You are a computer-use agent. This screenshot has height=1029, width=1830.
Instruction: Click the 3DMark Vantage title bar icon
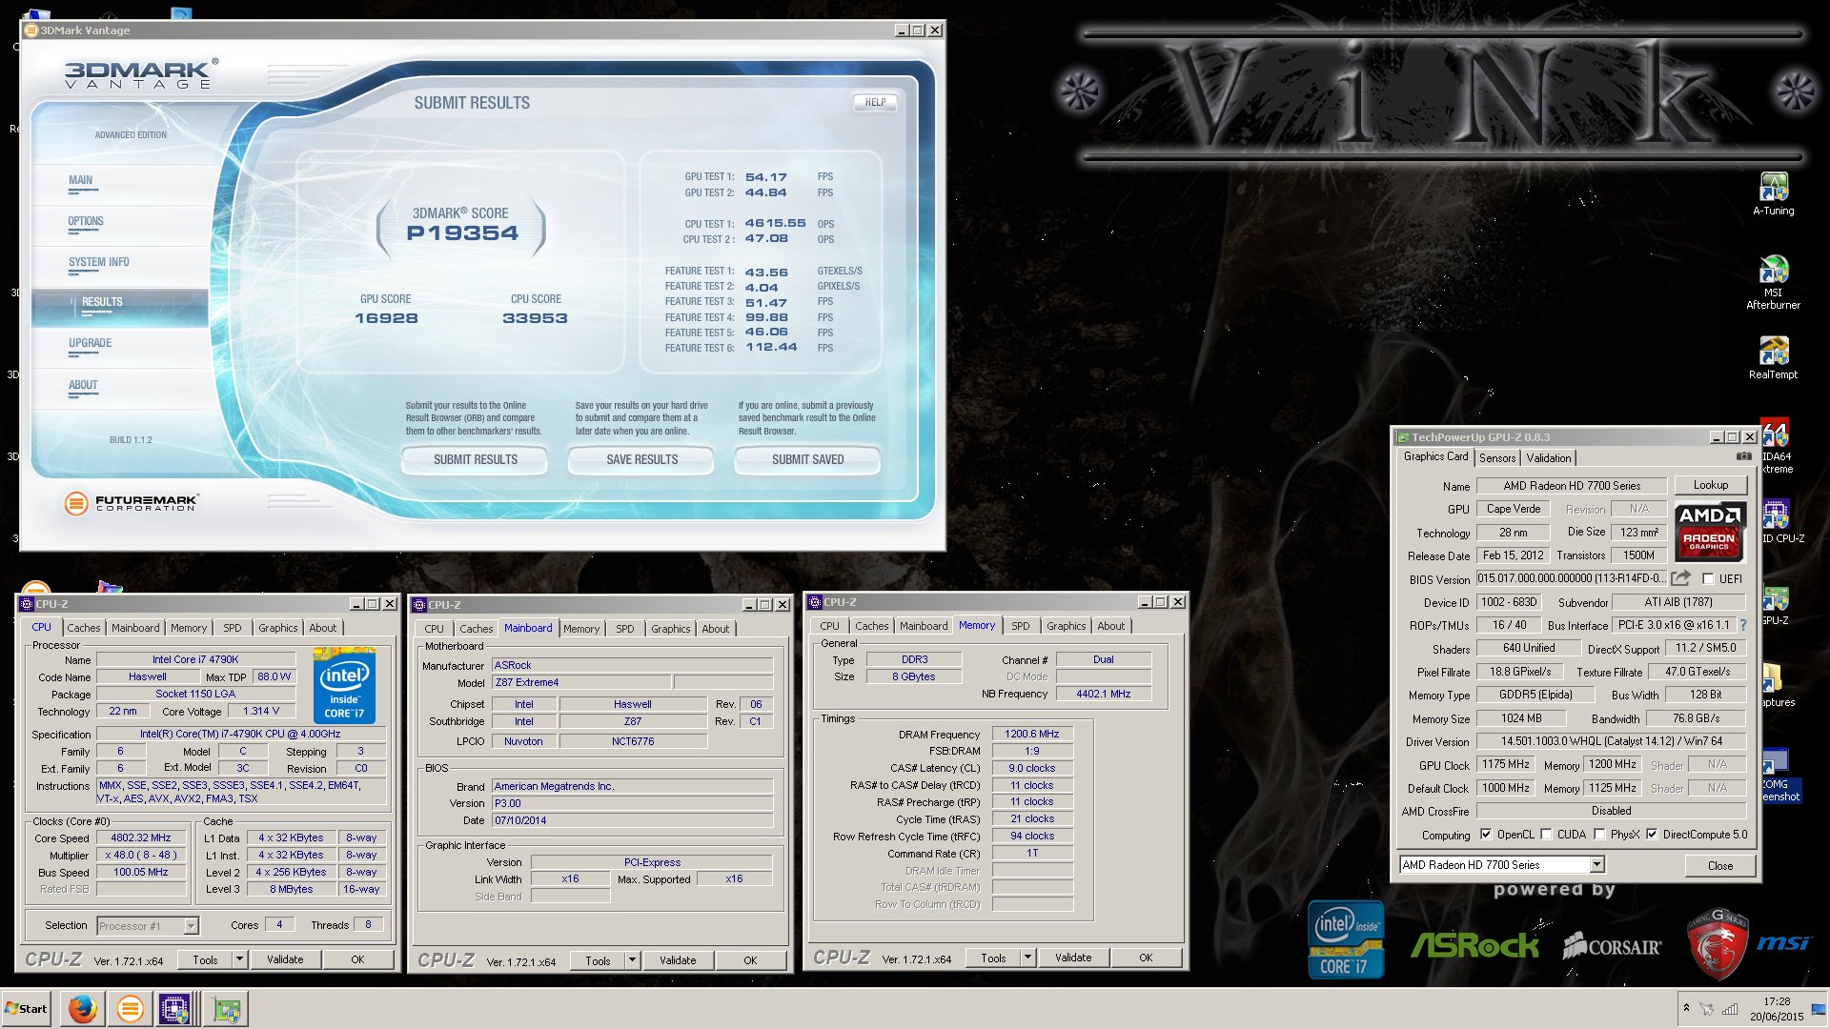[x=31, y=30]
